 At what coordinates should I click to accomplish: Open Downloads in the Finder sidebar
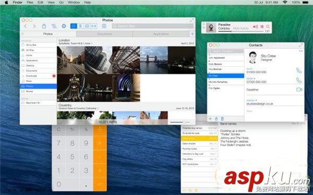(38, 76)
